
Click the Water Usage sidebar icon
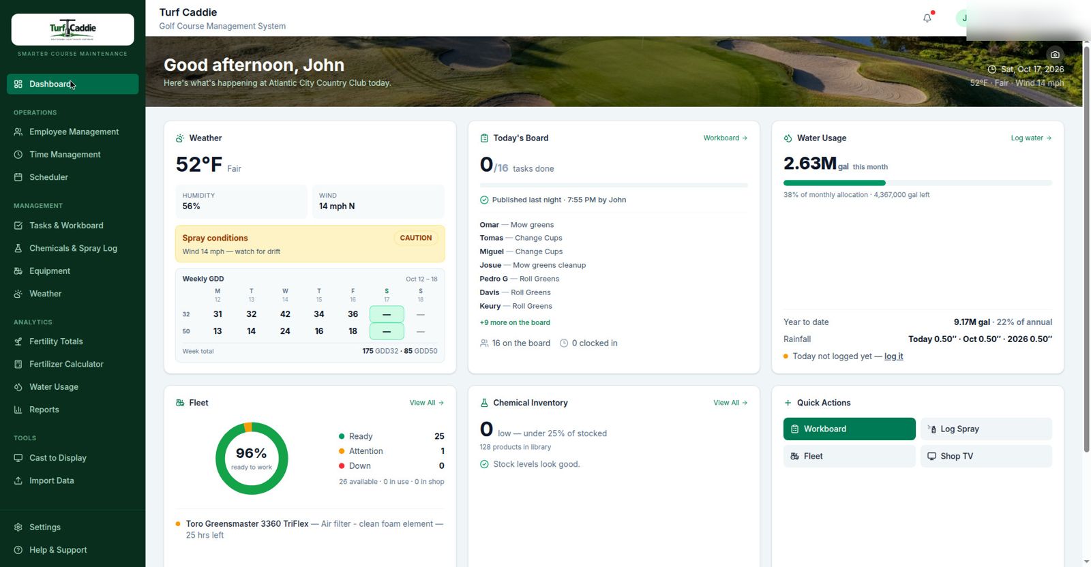click(18, 387)
